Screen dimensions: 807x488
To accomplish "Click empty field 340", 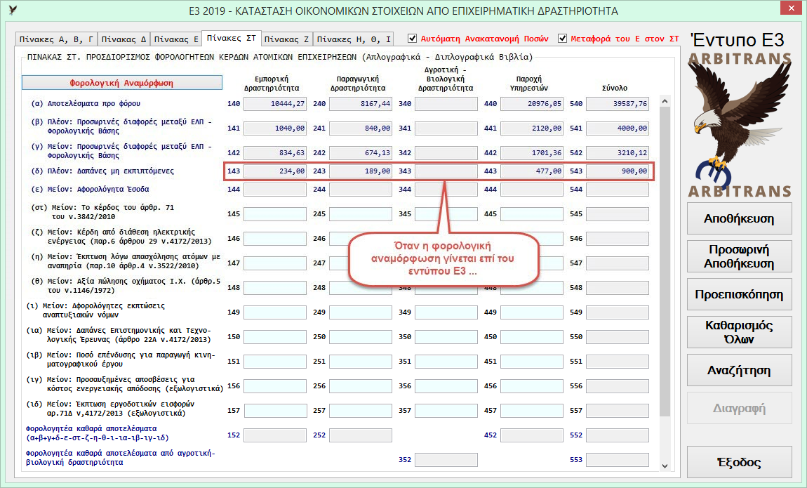I will [x=446, y=104].
